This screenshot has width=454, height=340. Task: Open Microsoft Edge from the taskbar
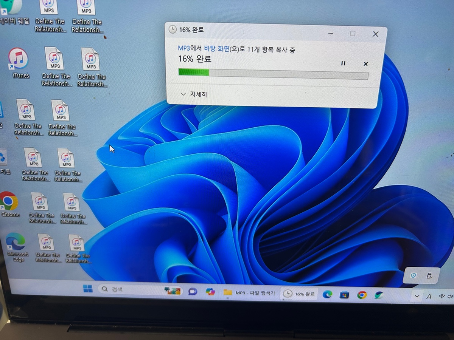[327, 294]
